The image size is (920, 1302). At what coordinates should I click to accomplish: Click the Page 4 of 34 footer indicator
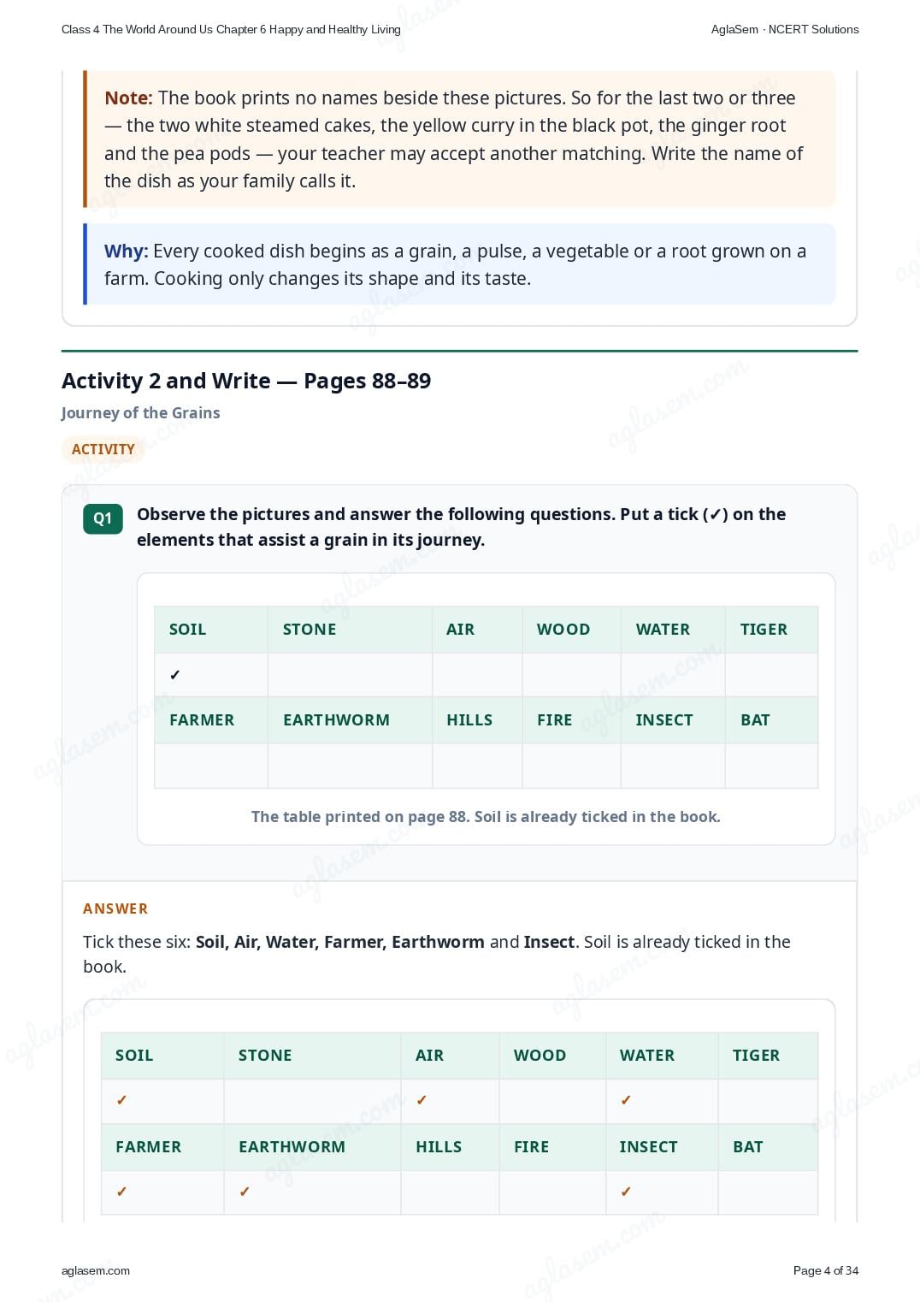click(x=826, y=1270)
